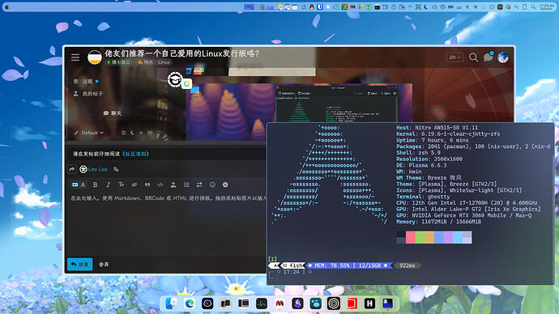
Task: Open the concentric circles app in dock
Action: 333,303
